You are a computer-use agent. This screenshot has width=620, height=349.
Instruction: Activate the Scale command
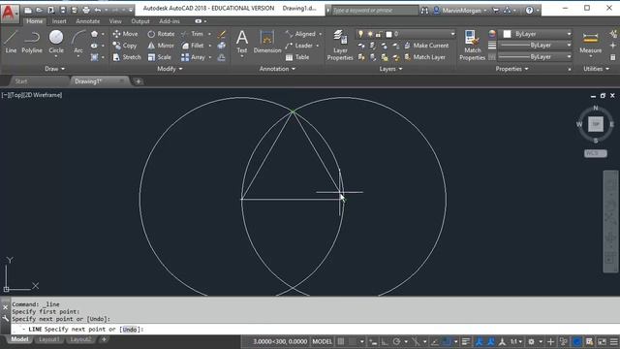[159, 57]
